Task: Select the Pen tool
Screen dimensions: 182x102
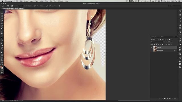Action: point(2,48)
